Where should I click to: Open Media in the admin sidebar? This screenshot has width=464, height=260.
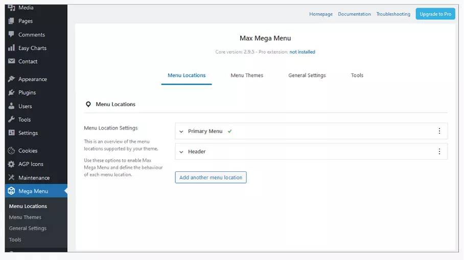(x=26, y=8)
